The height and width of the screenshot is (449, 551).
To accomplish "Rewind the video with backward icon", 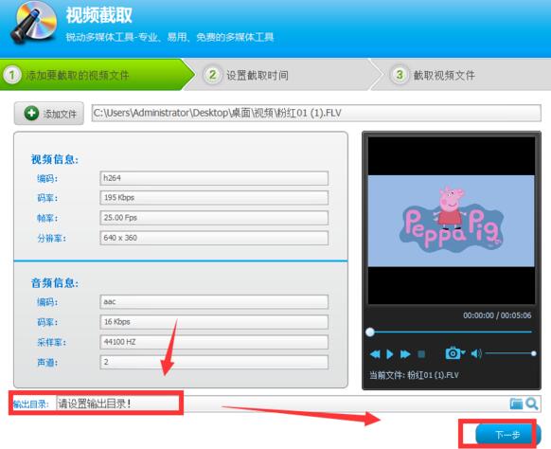I will [x=375, y=354].
